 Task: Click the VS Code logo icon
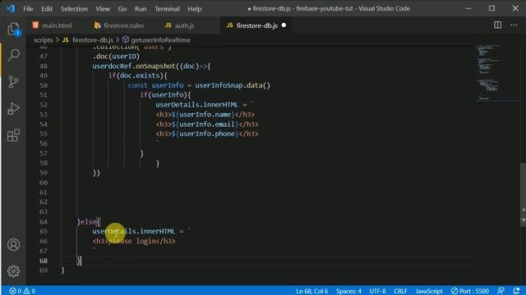(x=11, y=9)
